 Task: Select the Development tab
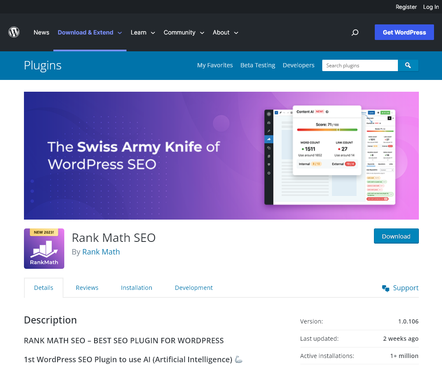pyautogui.click(x=194, y=288)
